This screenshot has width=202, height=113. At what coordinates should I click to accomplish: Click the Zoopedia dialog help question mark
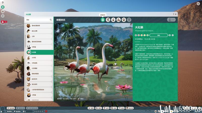[x=173, y=14]
